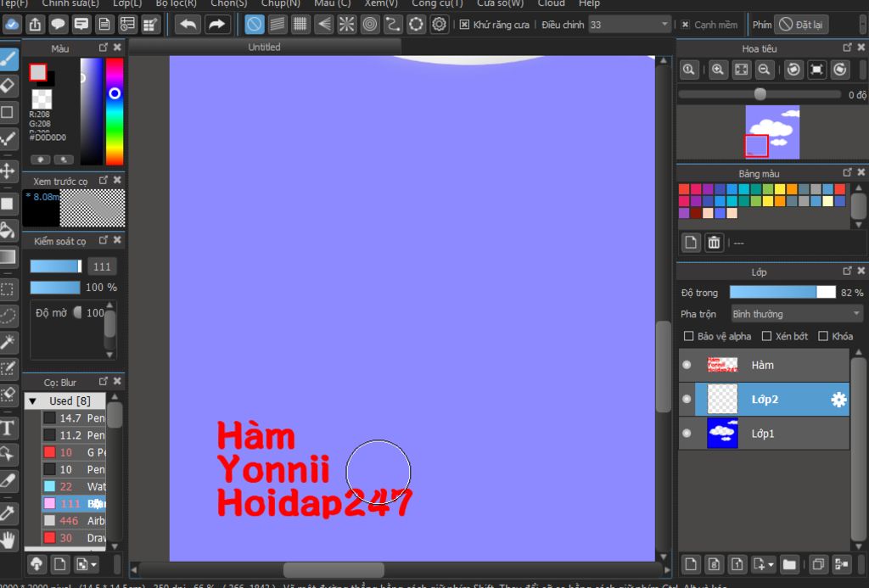Viewport: 869px width, 588px height.
Task: Open add layer dropdown arrow in layer panel
Action: point(771,565)
